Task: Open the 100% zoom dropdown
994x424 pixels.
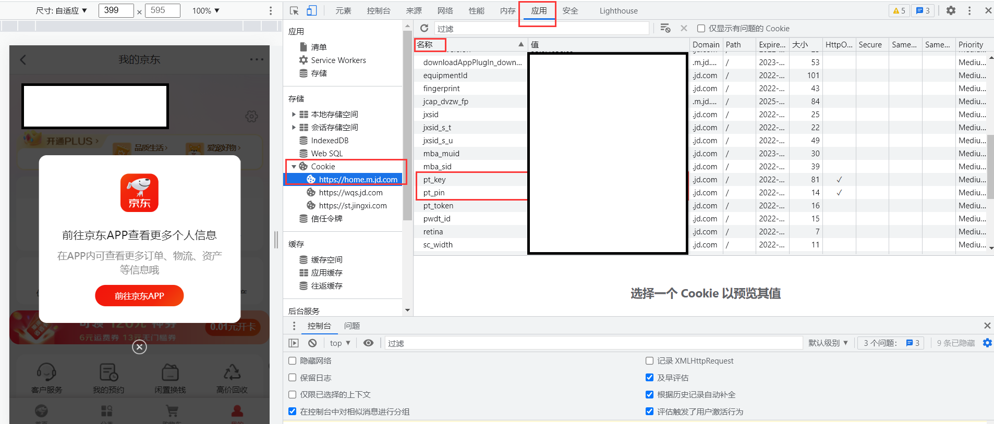Action: coord(206,10)
